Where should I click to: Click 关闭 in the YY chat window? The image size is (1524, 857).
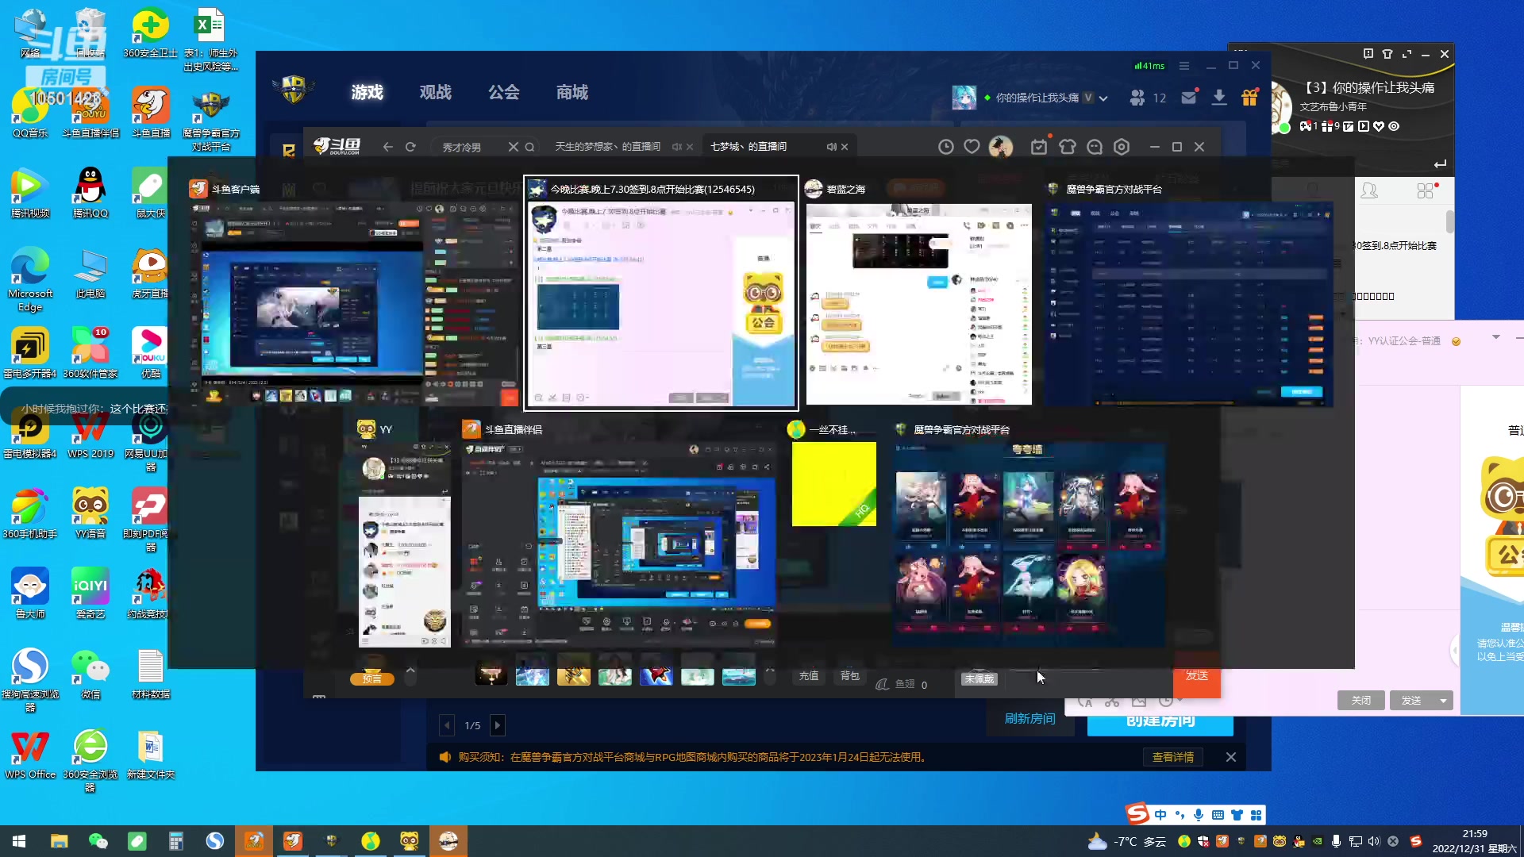pos(1360,700)
